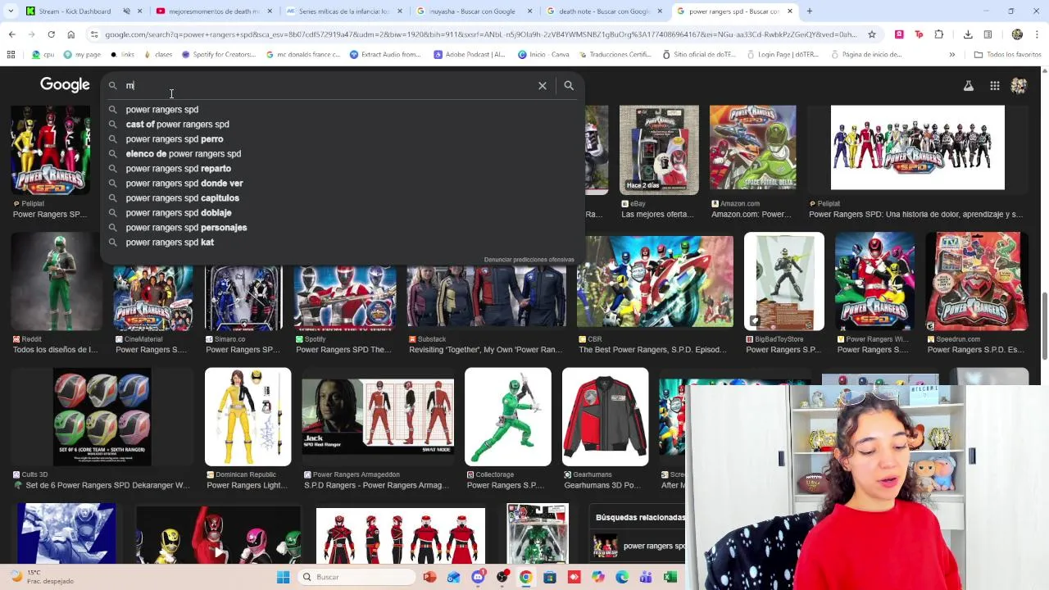Click the magnifier search button in the search box
This screenshot has width=1049, height=590.
[x=569, y=85]
